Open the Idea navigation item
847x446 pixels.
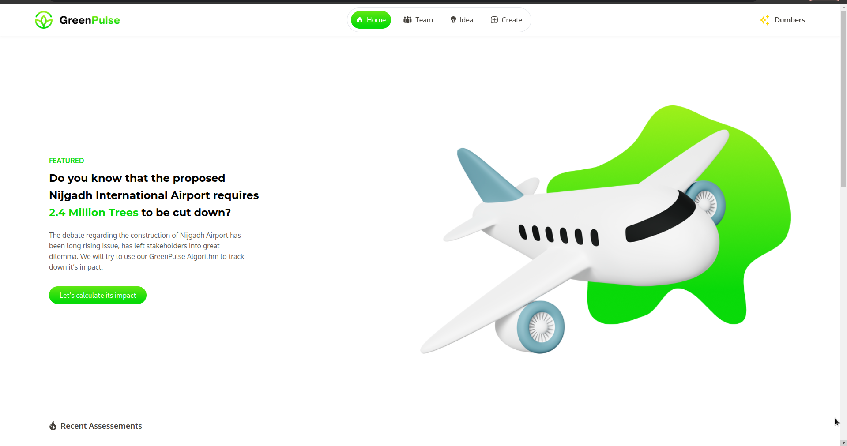[462, 20]
